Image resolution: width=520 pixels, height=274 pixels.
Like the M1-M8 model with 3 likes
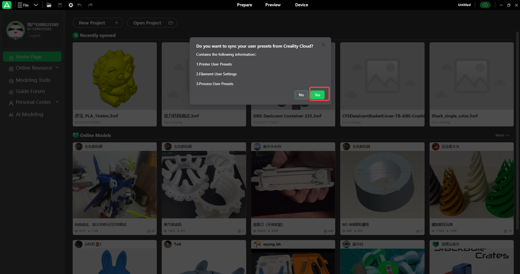coord(418,231)
